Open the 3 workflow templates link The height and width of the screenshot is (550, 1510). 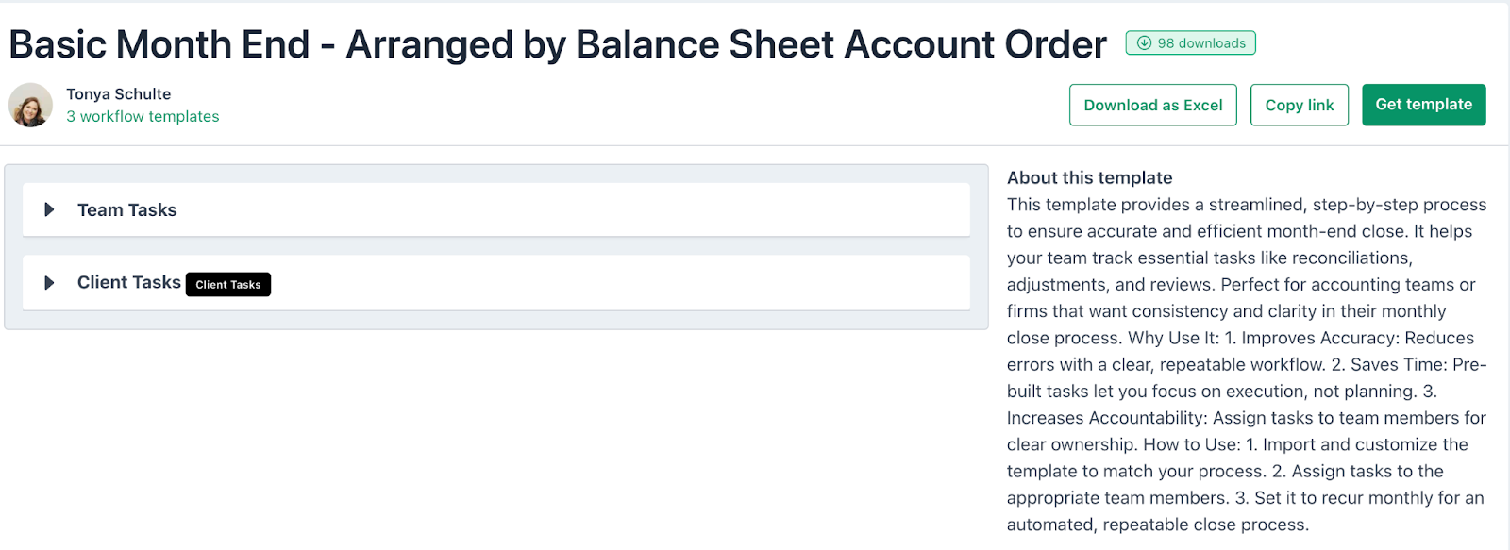(x=143, y=117)
